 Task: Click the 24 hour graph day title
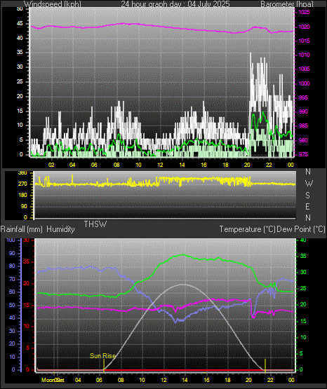pyautogui.click(x=175, y=4)
